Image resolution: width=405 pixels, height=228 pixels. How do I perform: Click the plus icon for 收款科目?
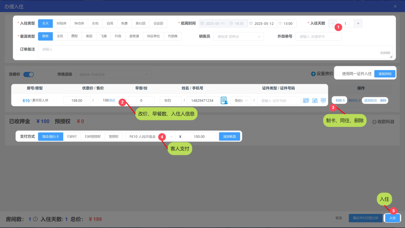374,122
